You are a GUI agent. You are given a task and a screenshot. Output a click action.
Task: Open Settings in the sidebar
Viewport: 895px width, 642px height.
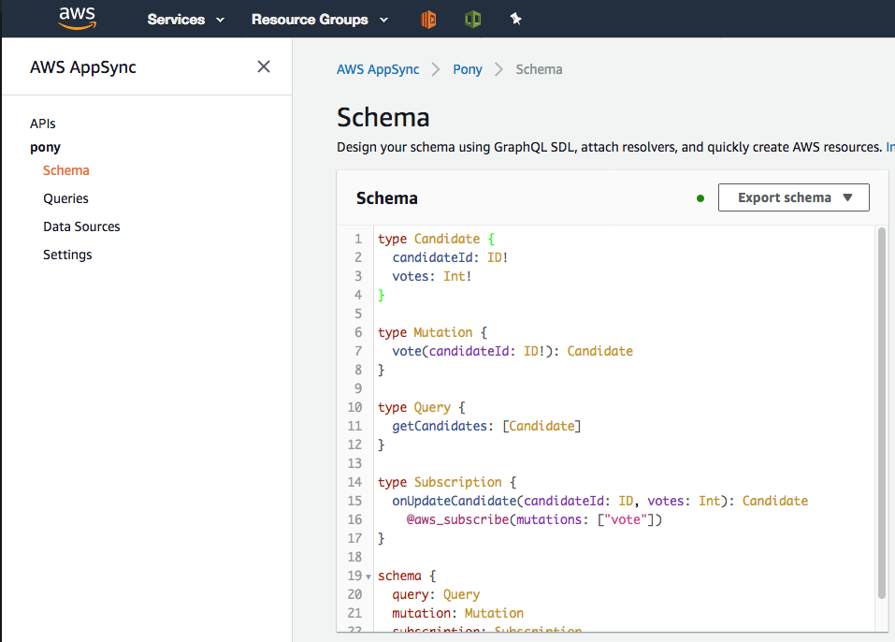[67, 255]
